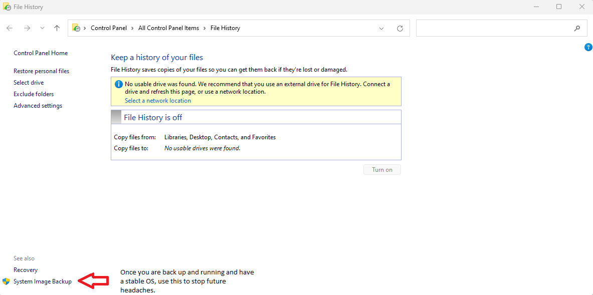
Task: Click File History breadcrumb segment
Action: click(226, 28)
